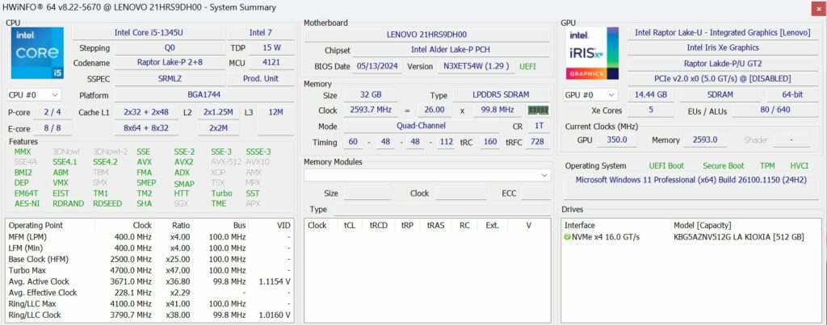The image size is (827, 325).
Task: Click the Secure Boot indicator
Action: point(723,166)
